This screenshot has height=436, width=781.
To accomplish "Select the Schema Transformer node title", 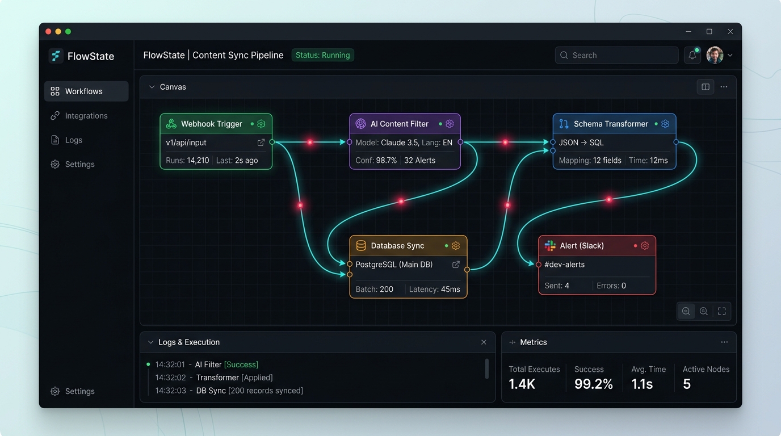I will click(611, 124).
